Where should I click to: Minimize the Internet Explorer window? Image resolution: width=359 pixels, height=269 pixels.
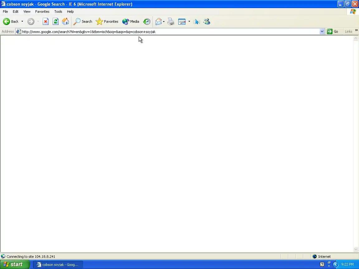point(340,4)
